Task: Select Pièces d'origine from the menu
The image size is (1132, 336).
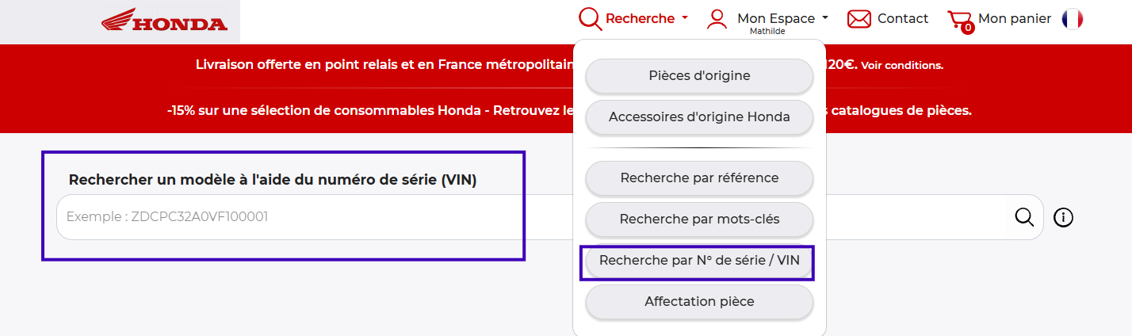Action: 699,76
